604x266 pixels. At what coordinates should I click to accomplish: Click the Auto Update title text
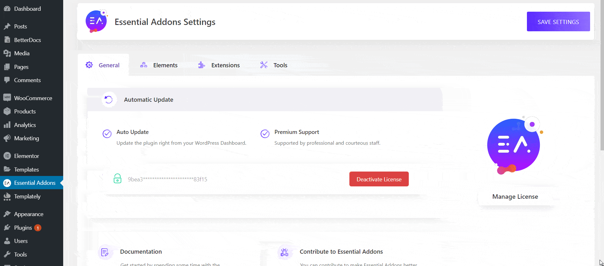tap(132, 132)
